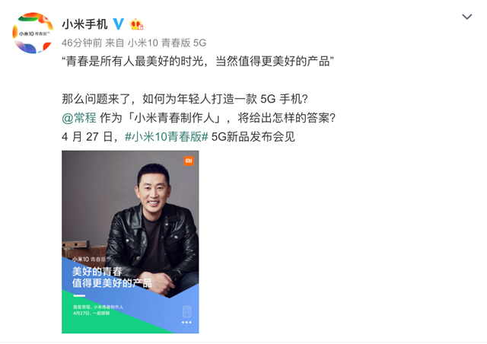This screenshot has width=487, height=344.
Task: Click the orange MI logo in poster
Action: click(x=189, y=161)
